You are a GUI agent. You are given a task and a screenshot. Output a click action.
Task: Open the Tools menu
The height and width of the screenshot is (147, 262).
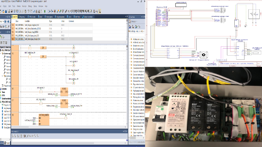13,6
